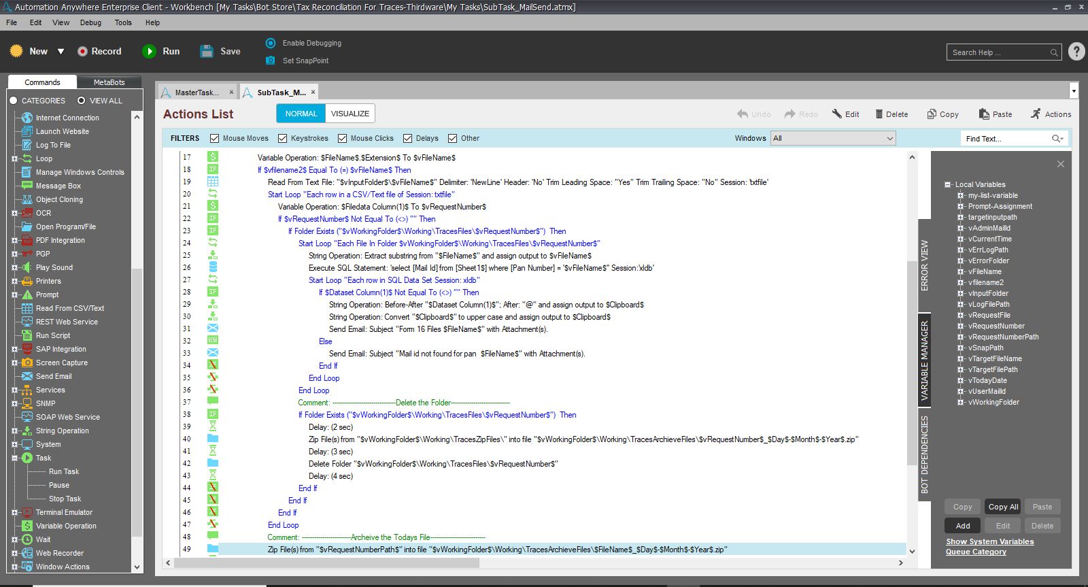Screen dimensions: 1088x587
Task: Select the Launch Website command icon
Action: click(x=27, y=131)
